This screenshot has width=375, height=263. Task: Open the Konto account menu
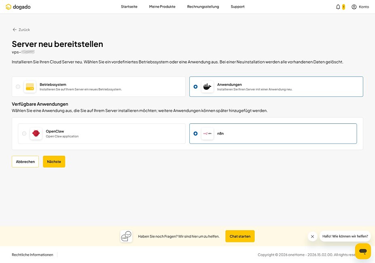(x=360, y=7)
